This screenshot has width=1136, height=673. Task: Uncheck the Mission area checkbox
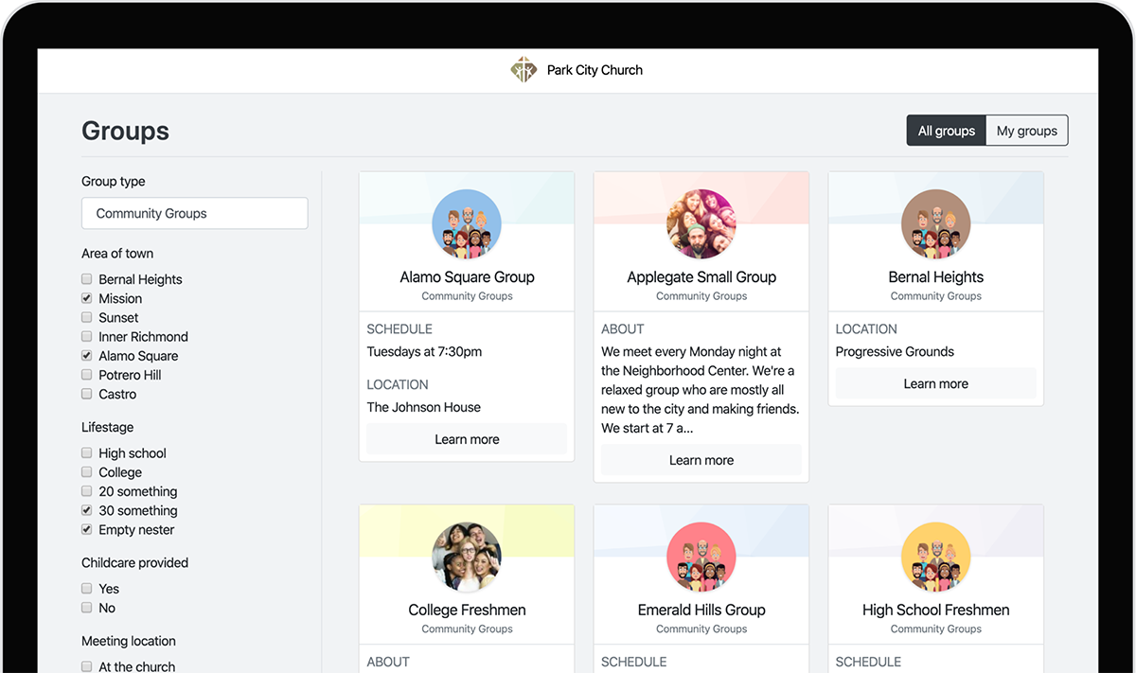pyautogui.click(x=87, y=298)
